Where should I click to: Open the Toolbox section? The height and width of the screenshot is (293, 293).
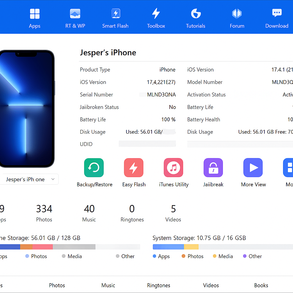pos(156,17)
